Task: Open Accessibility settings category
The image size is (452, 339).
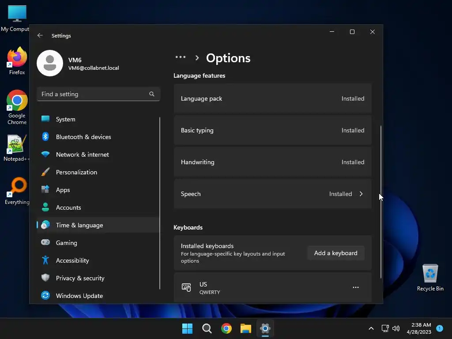Action: 98,260
